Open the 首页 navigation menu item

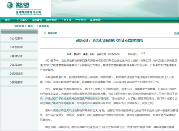click(8, 20)
